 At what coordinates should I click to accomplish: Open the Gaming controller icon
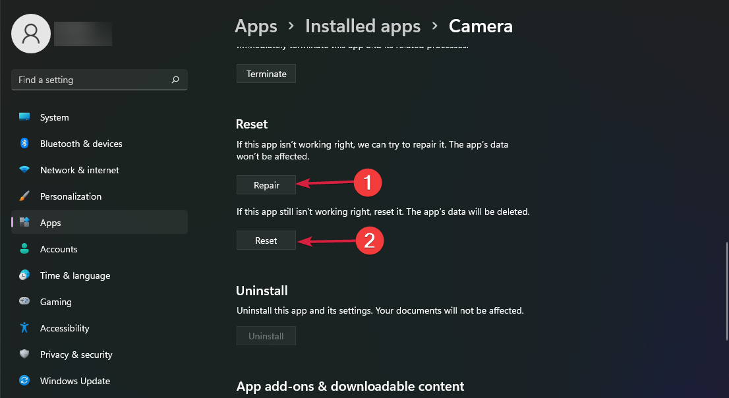(24, 302)
